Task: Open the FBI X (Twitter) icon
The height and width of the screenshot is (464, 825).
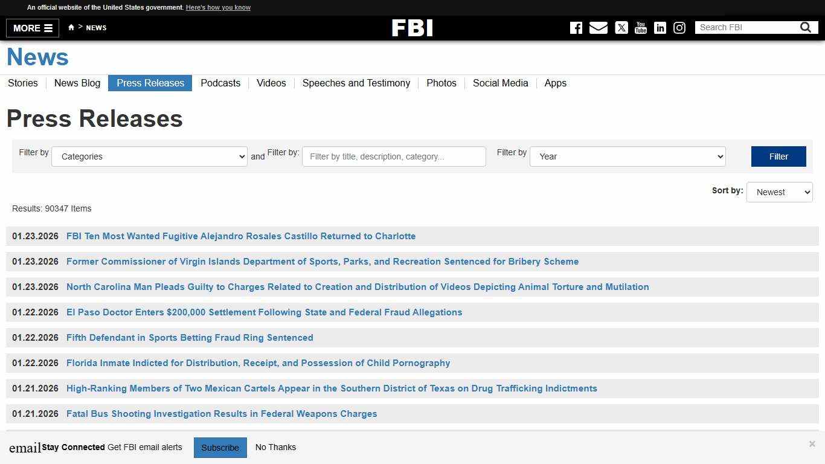Action: 621,28
